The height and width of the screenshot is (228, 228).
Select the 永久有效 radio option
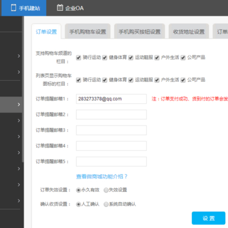point(79,190)
